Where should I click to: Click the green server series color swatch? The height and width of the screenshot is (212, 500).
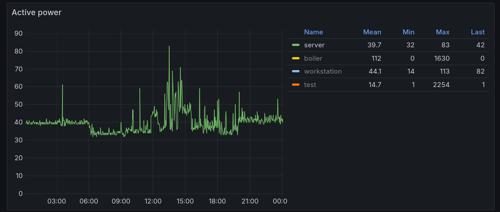[x=296, y=45]
